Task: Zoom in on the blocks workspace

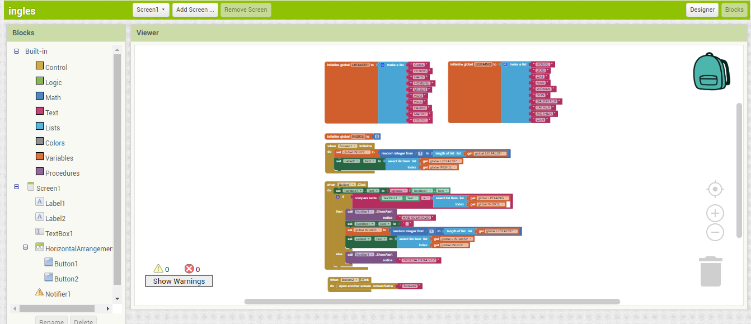Action: coord(715,213)
